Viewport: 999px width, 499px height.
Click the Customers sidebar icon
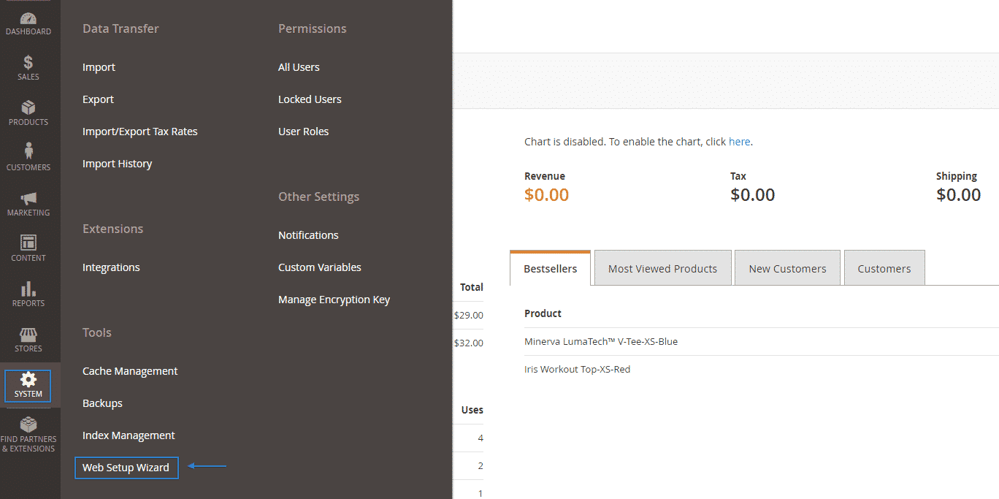coord(28,157)
